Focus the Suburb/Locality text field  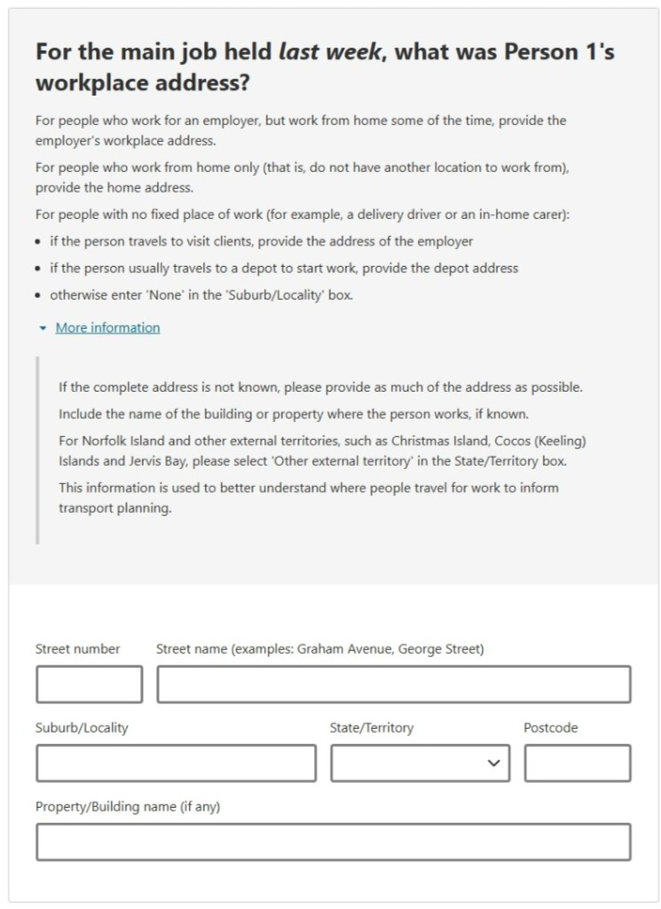(x=176, y=763)
